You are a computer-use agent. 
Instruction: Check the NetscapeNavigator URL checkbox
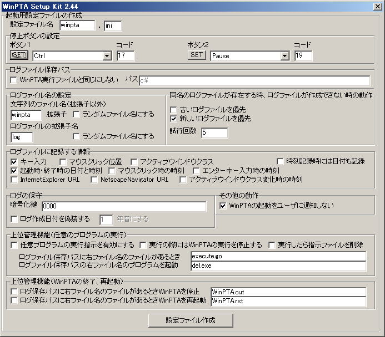click(x=94, y=180)
